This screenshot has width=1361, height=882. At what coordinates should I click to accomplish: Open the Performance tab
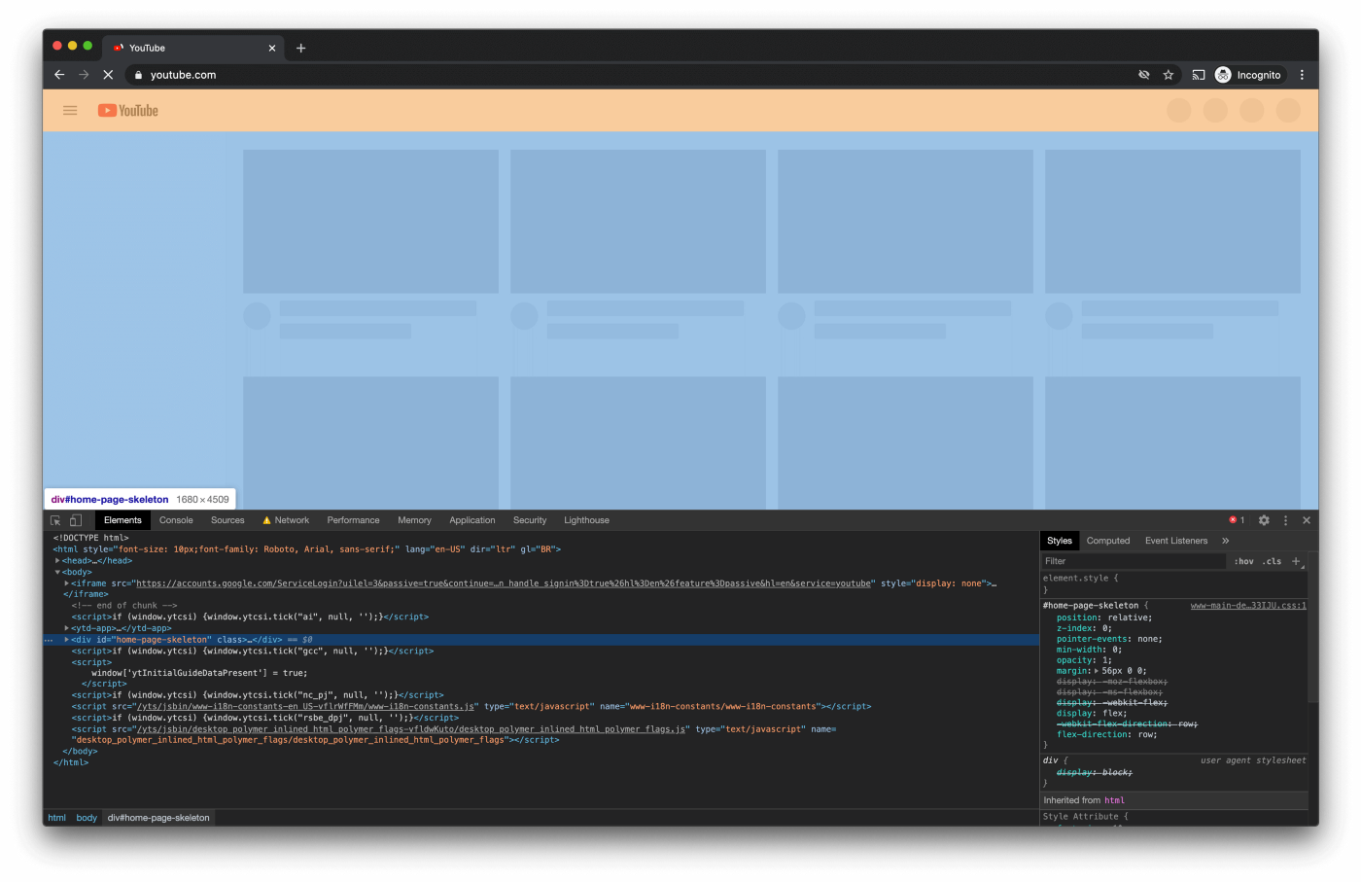point(353,520)
